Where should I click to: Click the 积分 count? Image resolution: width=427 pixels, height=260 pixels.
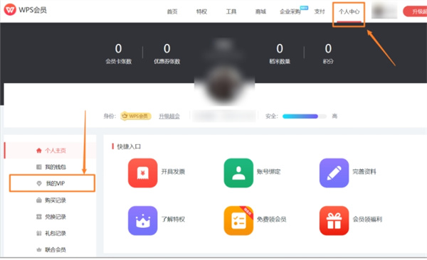point(328,49)
